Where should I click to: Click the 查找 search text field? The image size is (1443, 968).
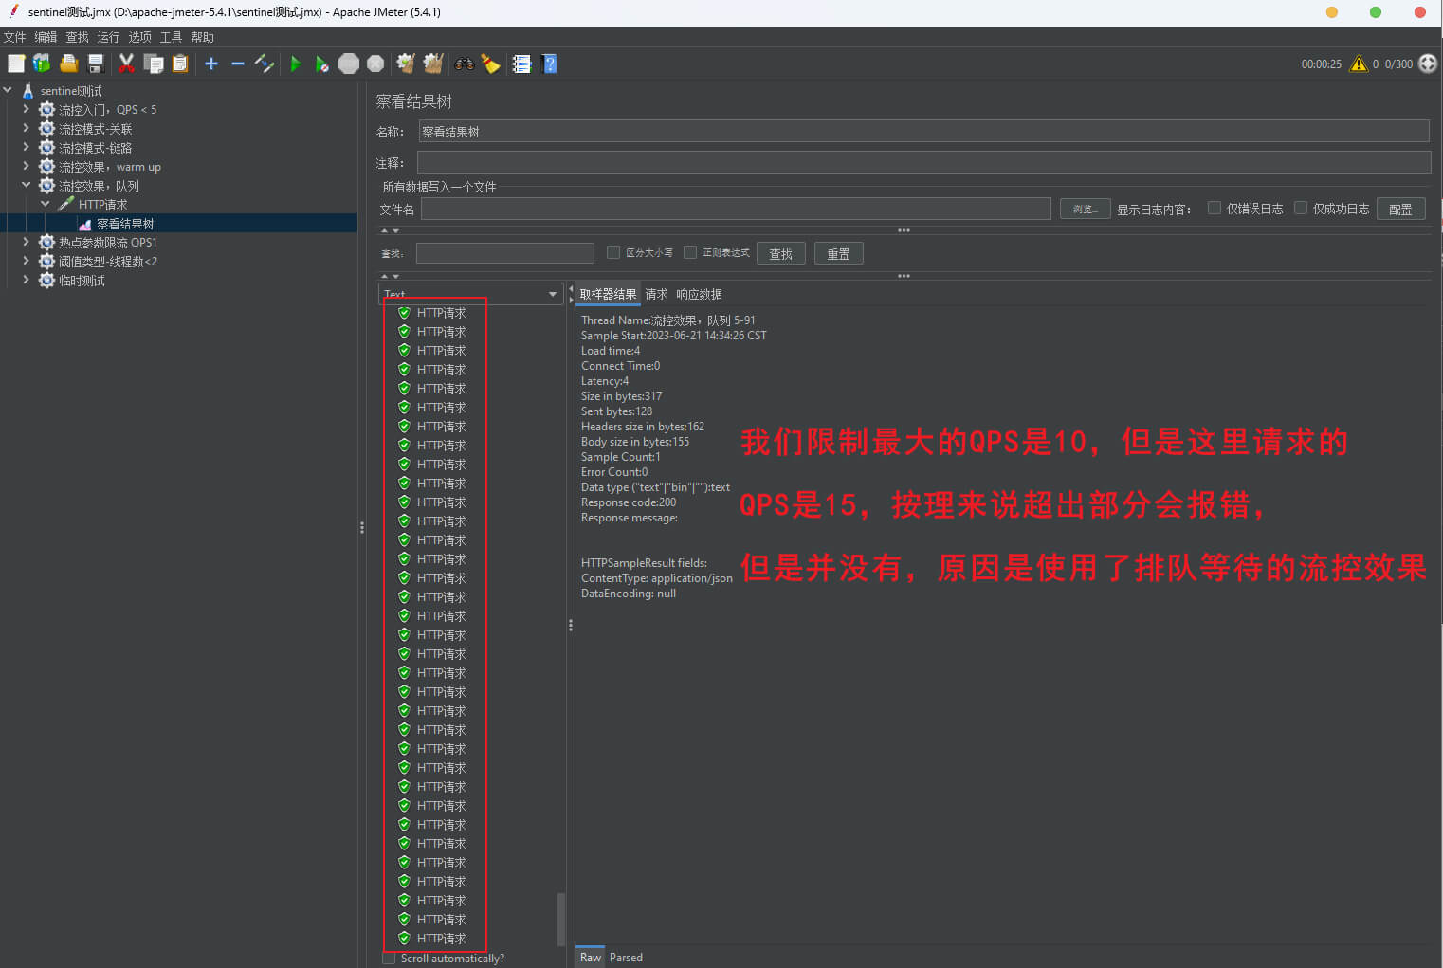pyautogui.click(x=504, y=253)
